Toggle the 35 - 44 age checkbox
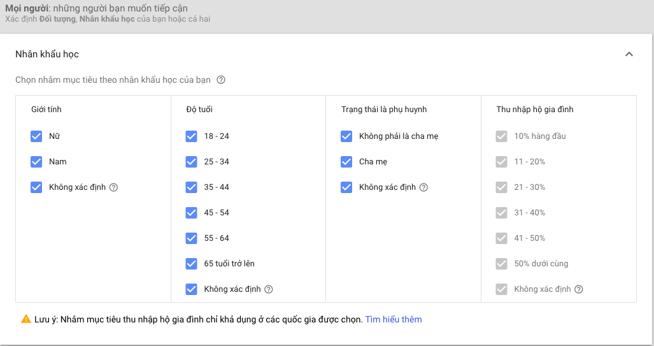Viewport: 654px width, 346px height. pos(192,187)
